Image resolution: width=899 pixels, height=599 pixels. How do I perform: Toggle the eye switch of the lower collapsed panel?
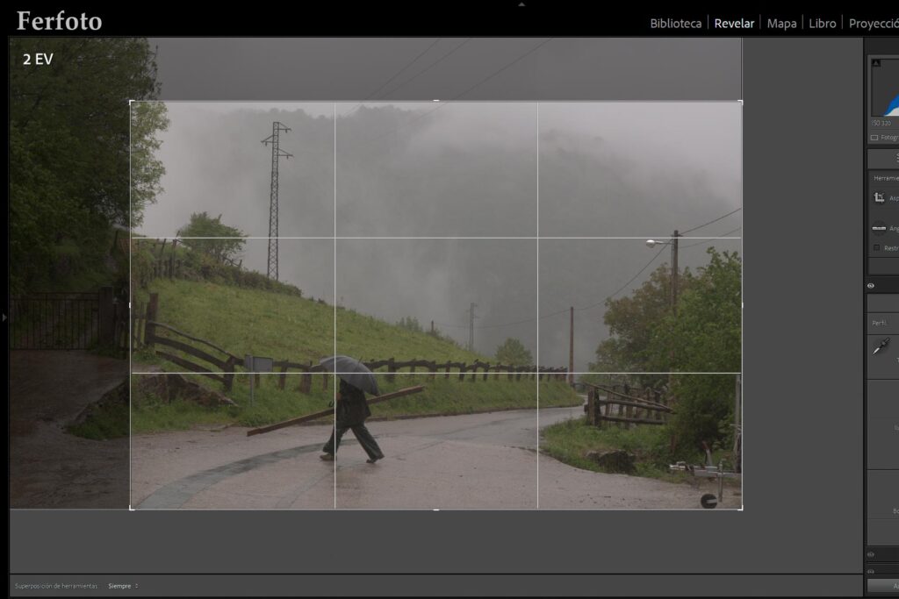871,554
